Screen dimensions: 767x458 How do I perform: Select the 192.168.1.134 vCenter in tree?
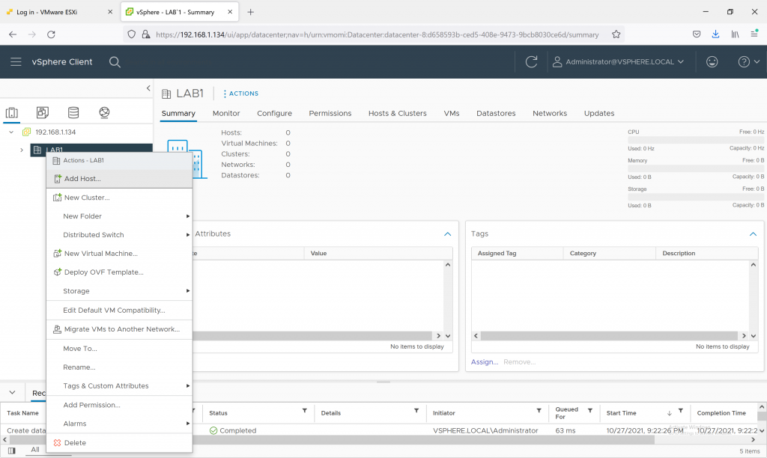55,132
